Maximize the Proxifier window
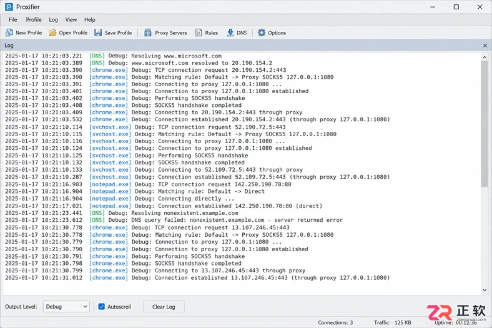Viewport: 492px width, 328px height. coord(456,7)
